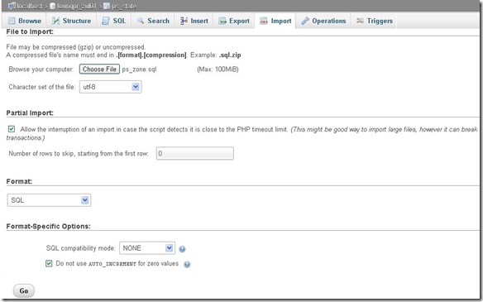Click the SQL document icon
Image resolution: width=483 pixels, height=302 pixels.
pyautogui.click(x=106, y=21)
